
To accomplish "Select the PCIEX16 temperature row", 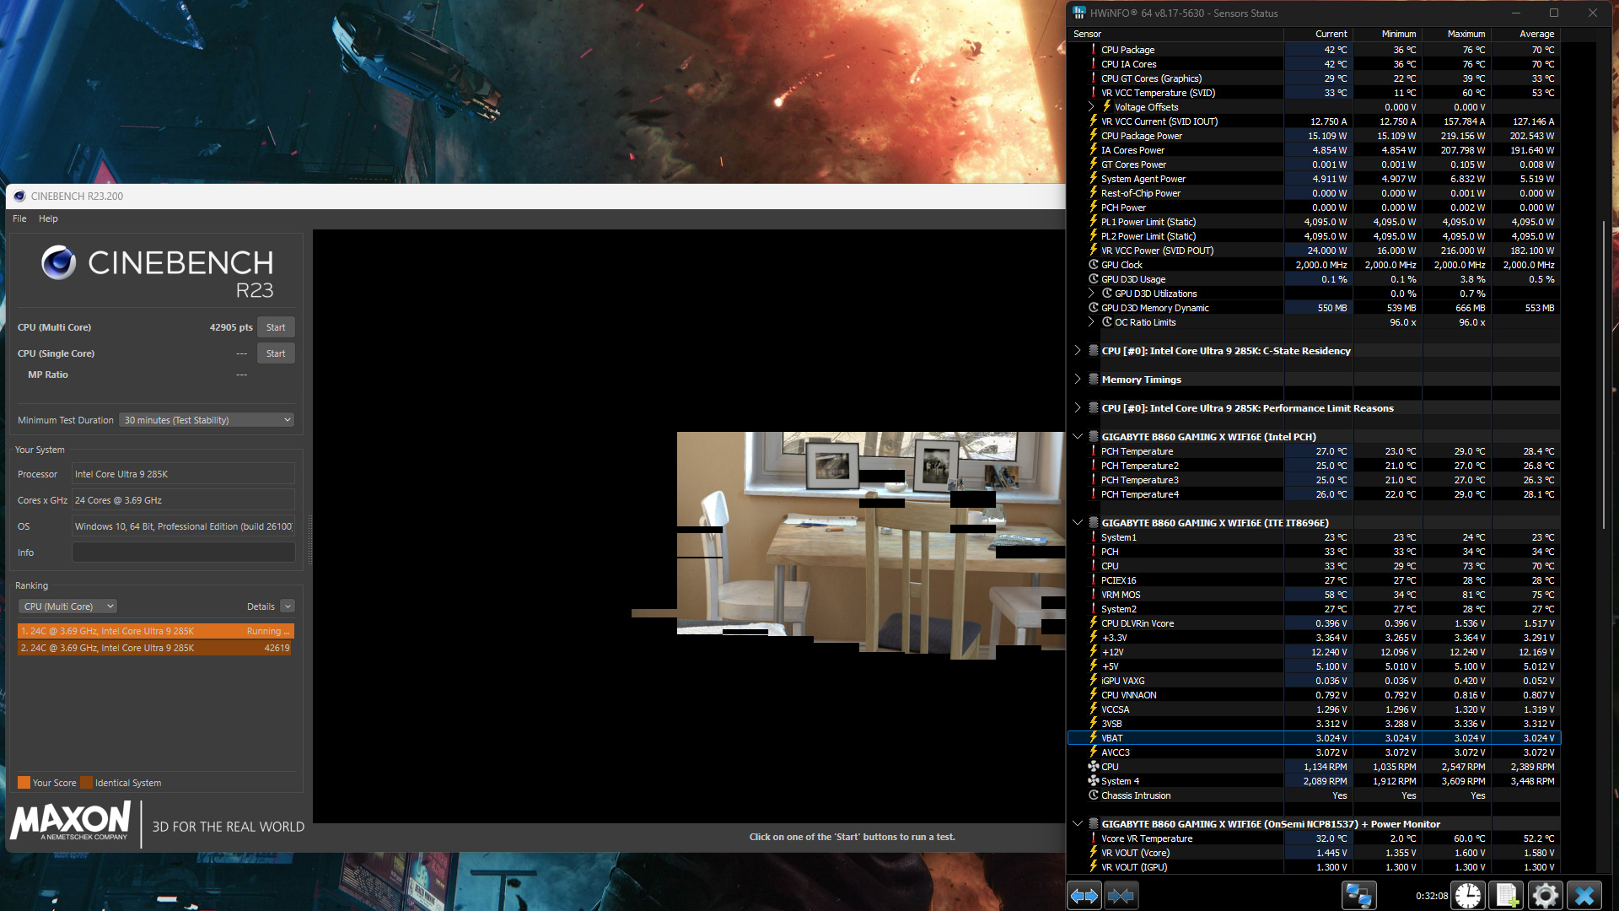I will (1314, 580).
